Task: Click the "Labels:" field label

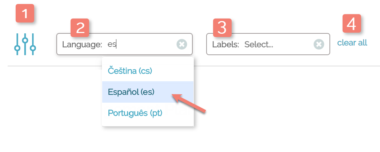Action: (x=225, y=45)
